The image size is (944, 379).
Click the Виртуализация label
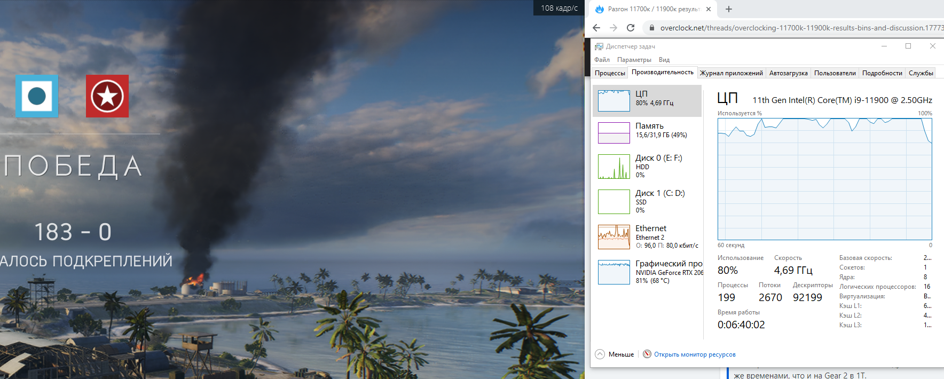862,296
